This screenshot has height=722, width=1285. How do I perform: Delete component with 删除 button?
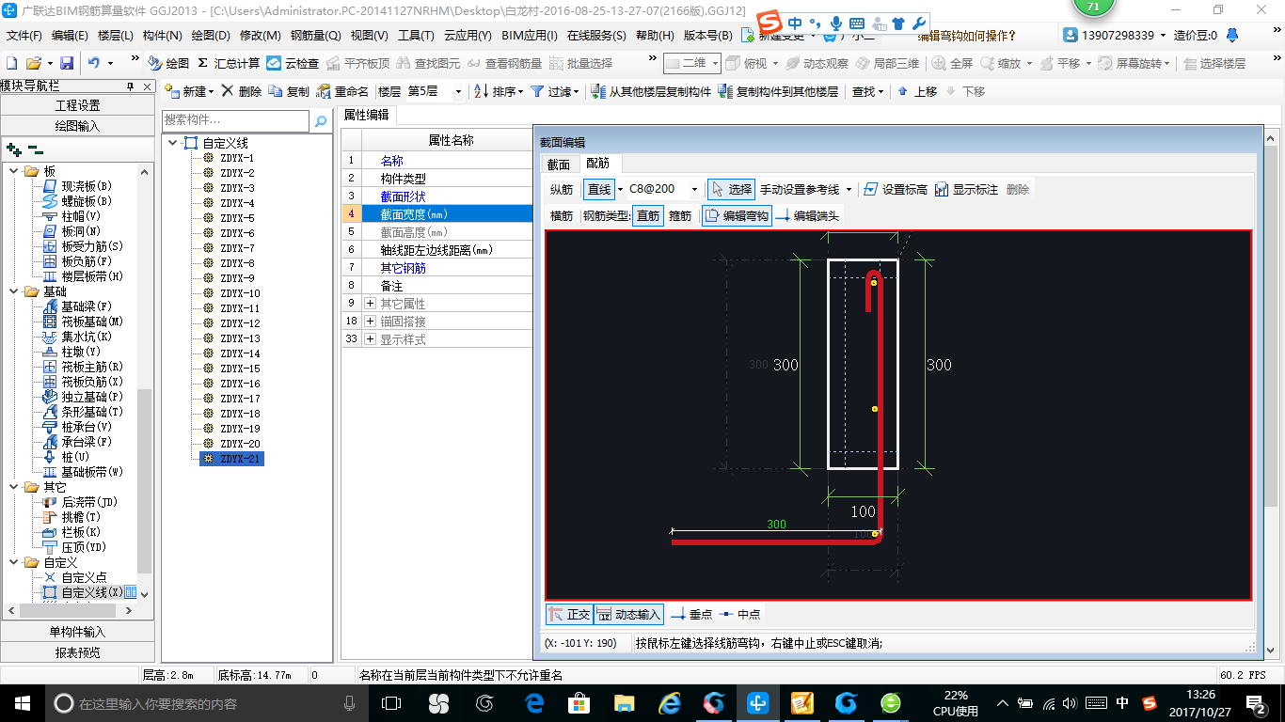242,91
